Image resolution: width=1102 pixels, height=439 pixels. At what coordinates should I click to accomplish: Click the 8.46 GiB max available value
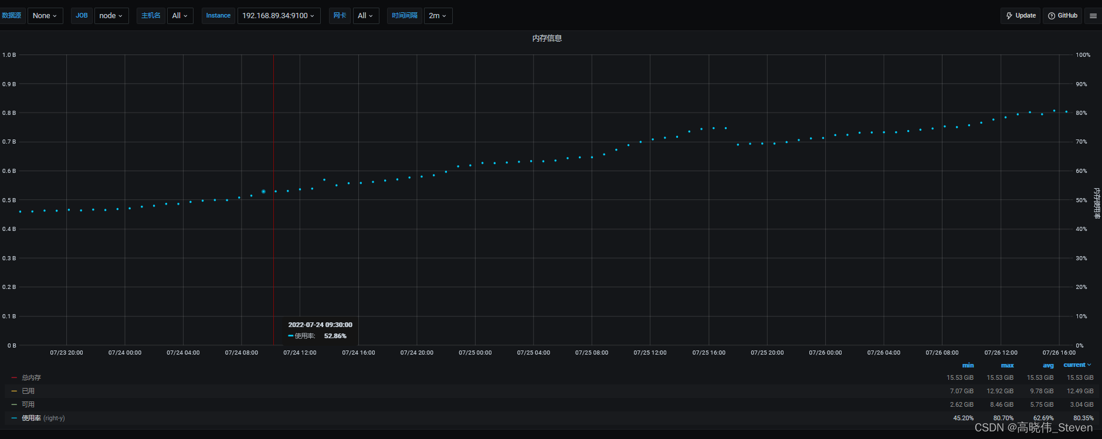click(1002, 404)
